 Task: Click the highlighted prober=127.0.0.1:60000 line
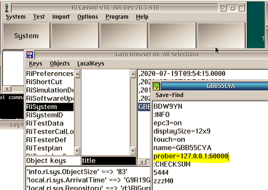[x=191, y=156]
